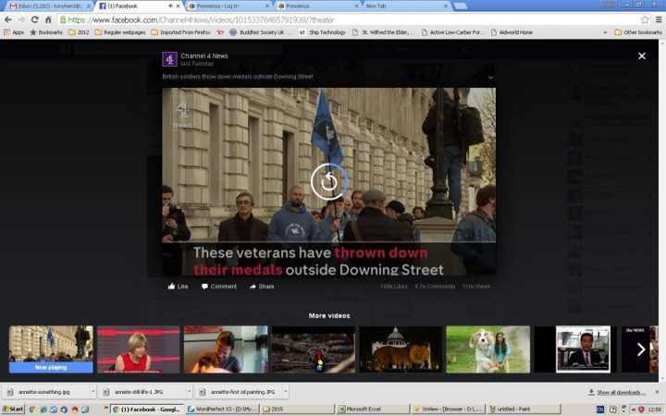Like the Channel 4 News video
Viewport: 666px width, 416px height.
click(178, 287)
